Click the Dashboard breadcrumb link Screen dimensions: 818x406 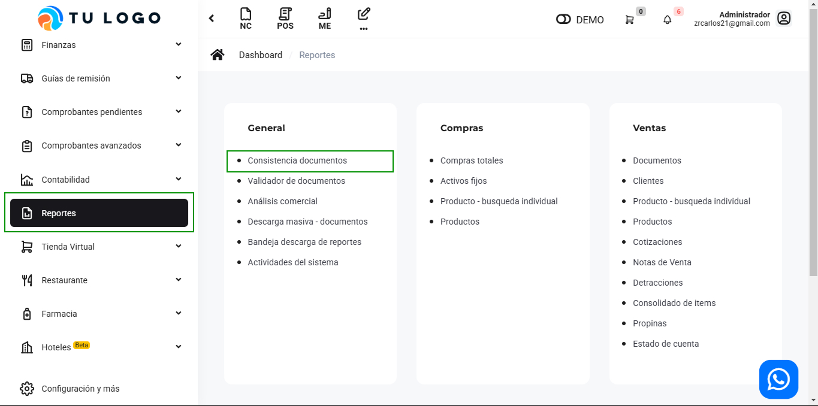coord(260,55)
